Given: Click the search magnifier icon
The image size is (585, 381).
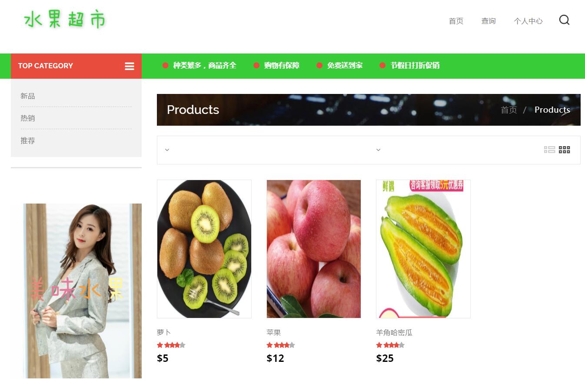Looking at the screenshot, I should coord(564,20).
